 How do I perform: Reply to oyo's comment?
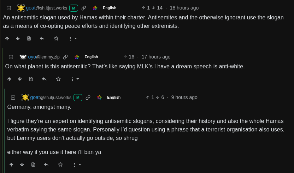44,79
